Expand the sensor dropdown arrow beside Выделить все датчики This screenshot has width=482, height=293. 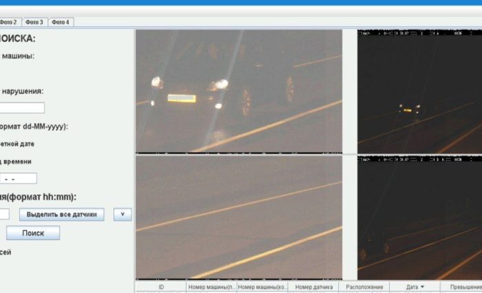click(122, 215)
